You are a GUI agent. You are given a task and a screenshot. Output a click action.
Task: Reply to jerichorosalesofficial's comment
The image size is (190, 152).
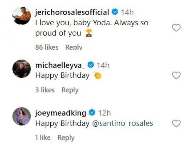[x=74, y=47]
